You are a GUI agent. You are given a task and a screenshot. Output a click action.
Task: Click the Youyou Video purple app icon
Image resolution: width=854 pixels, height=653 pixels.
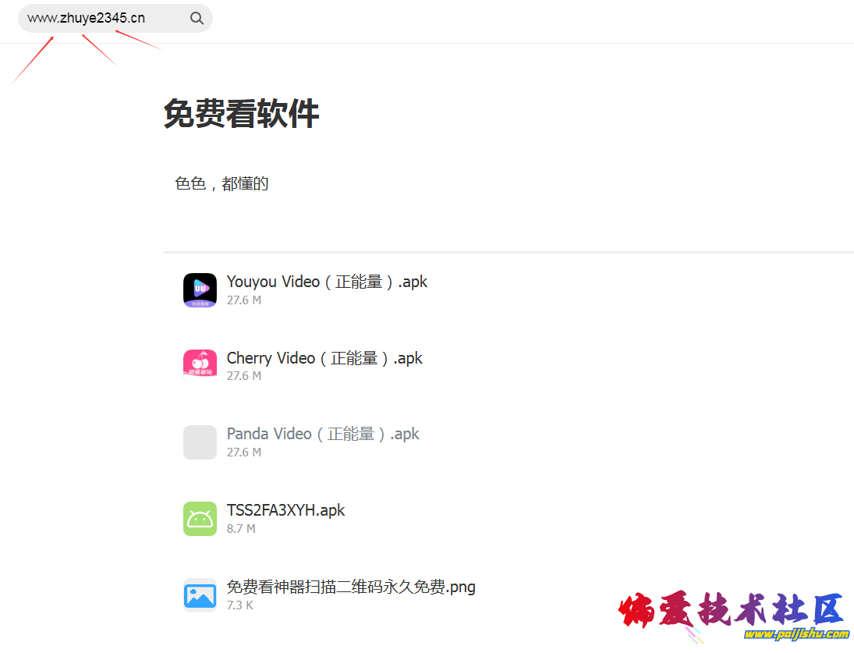[x=200, y=289]
